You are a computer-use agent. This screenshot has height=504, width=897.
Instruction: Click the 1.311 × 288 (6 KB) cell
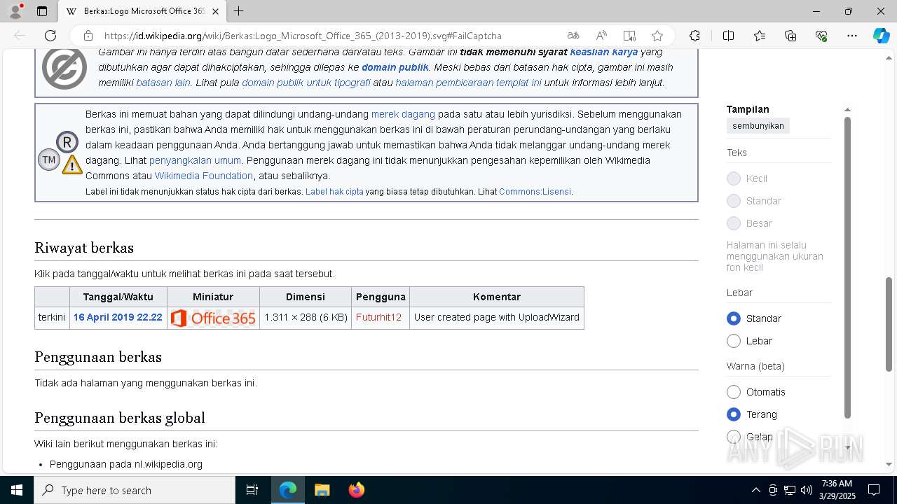pos(306,317)
